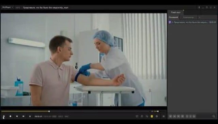The width and height of the screenshot is (218, 124).
Task: Click the first playlist toolbar button
Action: pyautogui.click(x=170, y=116)
